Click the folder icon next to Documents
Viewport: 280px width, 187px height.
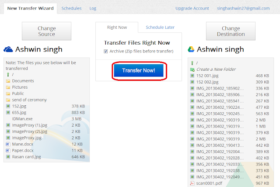(8, 81)
